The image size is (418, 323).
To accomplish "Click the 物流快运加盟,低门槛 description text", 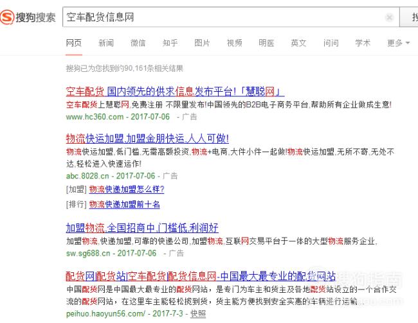I will tap(230, 157).
